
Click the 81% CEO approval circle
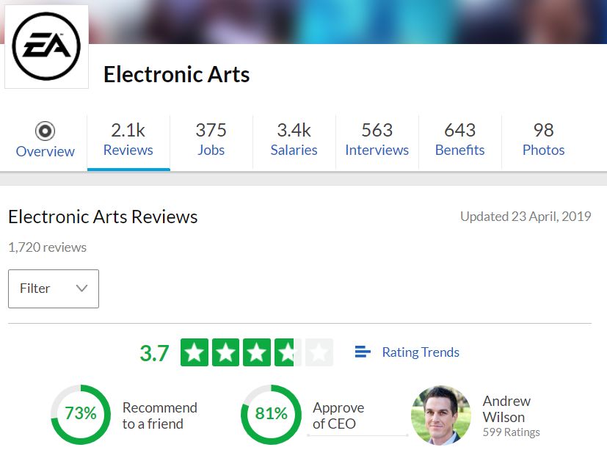[x=271, y=414]
